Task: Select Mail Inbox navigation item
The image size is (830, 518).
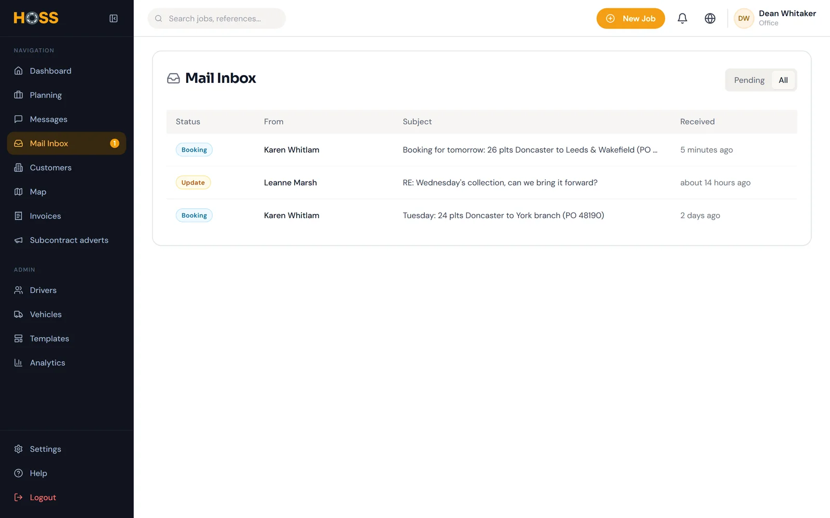Action: [x=66, y=143]
